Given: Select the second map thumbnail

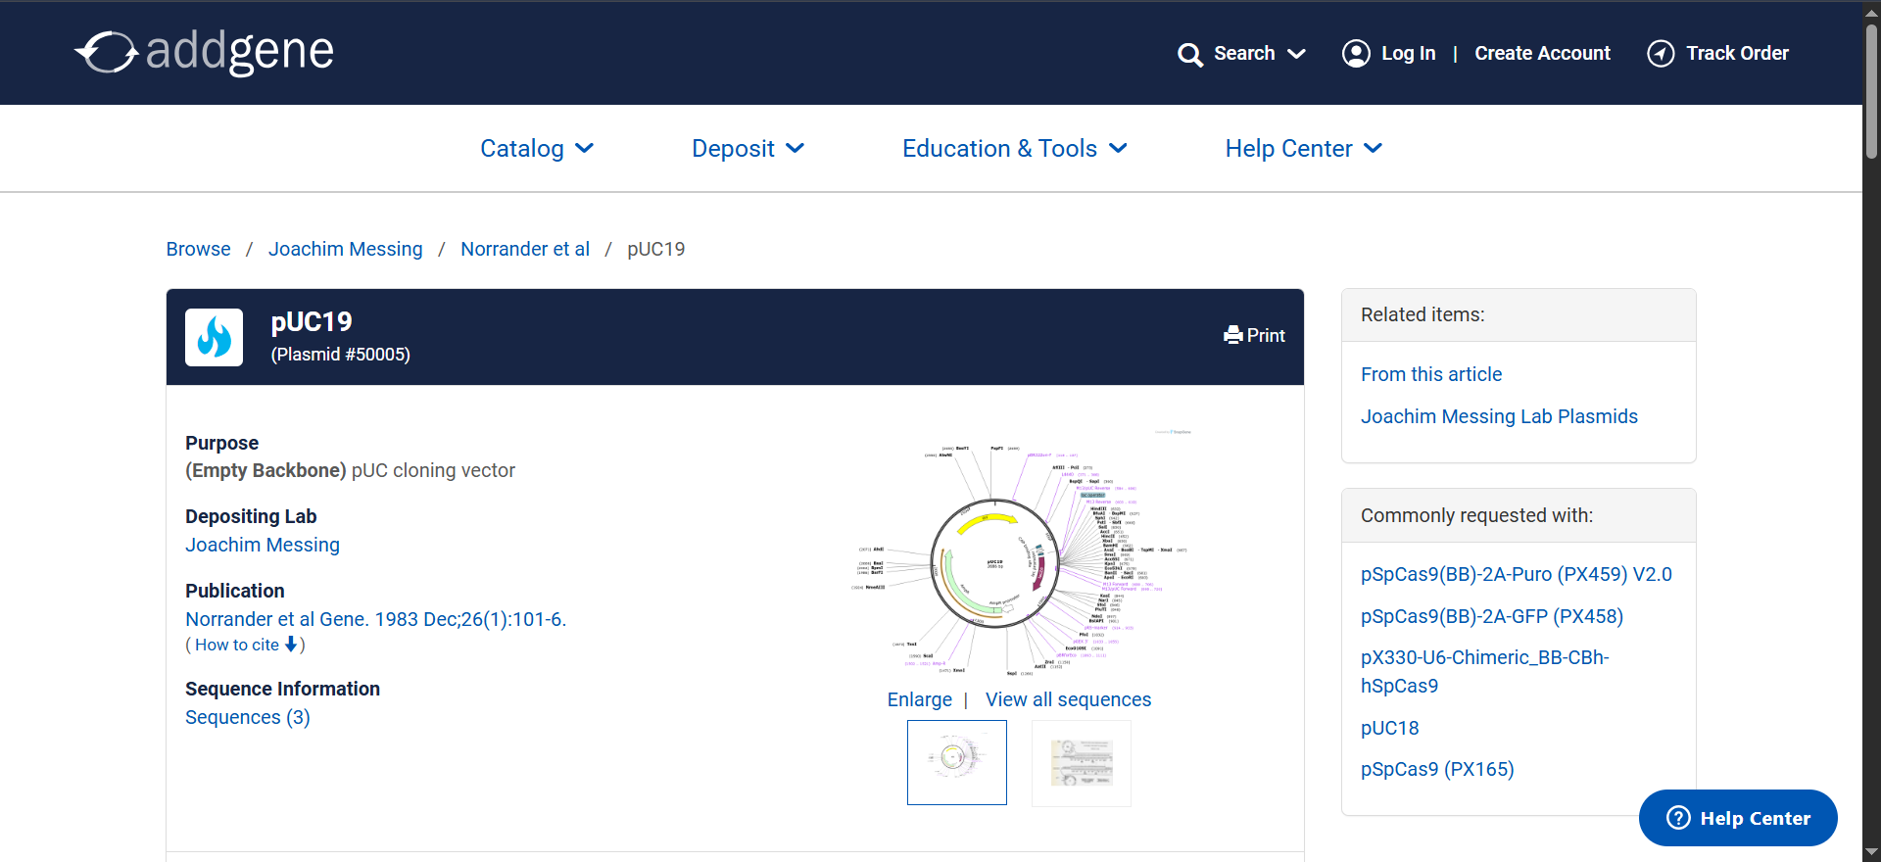Looking at the screenshot, I should (x=1082, y=762).
